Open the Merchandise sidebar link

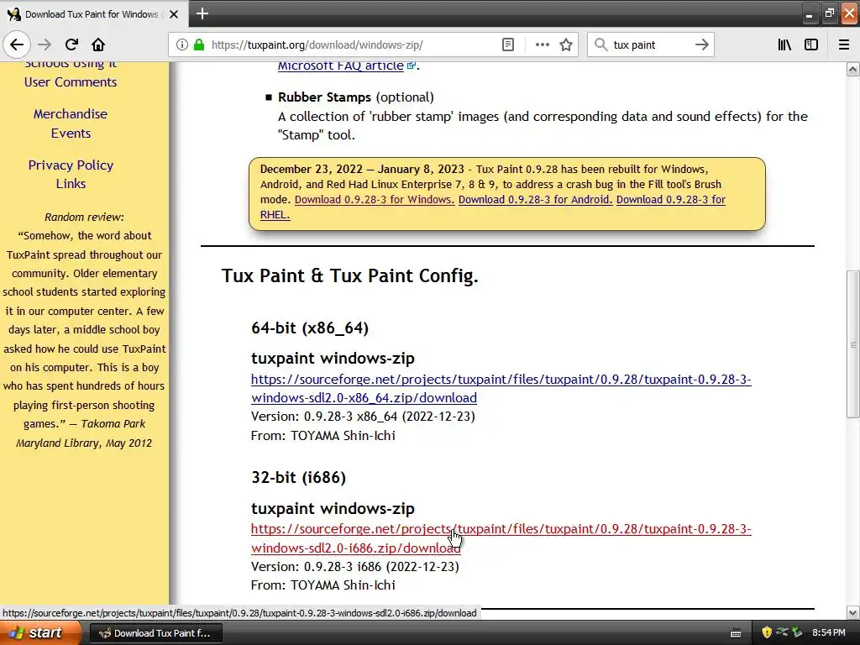[x=71, y=114]
